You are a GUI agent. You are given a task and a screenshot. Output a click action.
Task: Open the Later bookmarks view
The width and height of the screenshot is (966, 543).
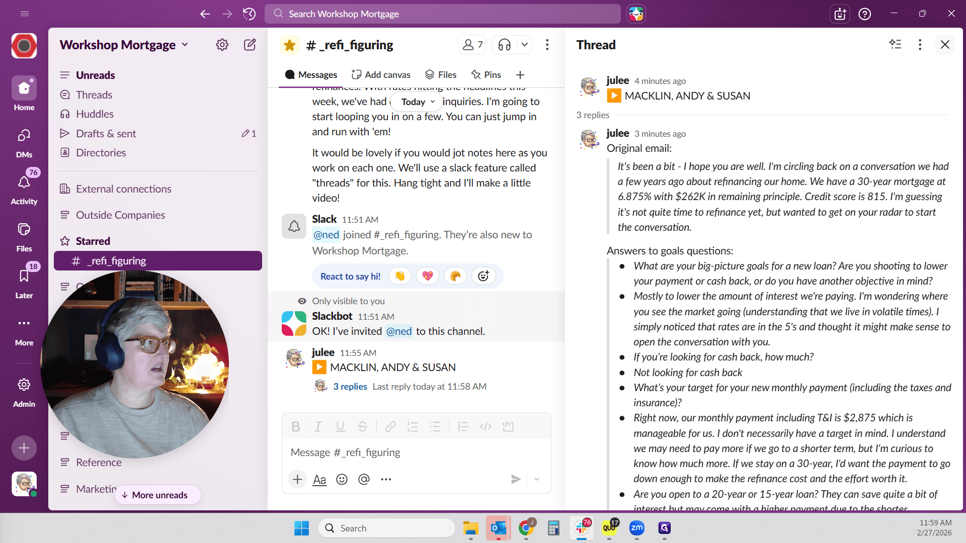tap(24, 283)
